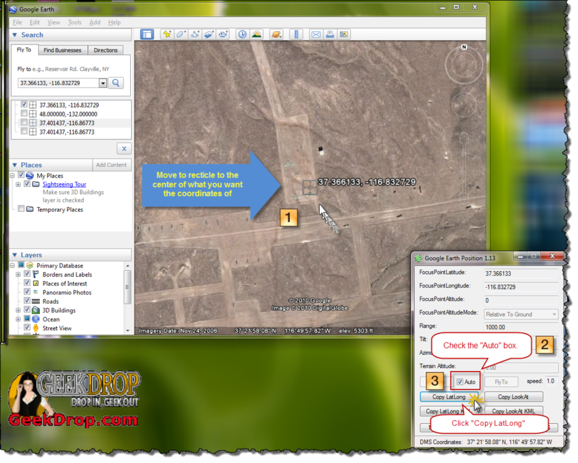Image resolution: width=578 pixels, height=463 pixels.
Task: Collapse the Places panel
Action: [15, 165]
